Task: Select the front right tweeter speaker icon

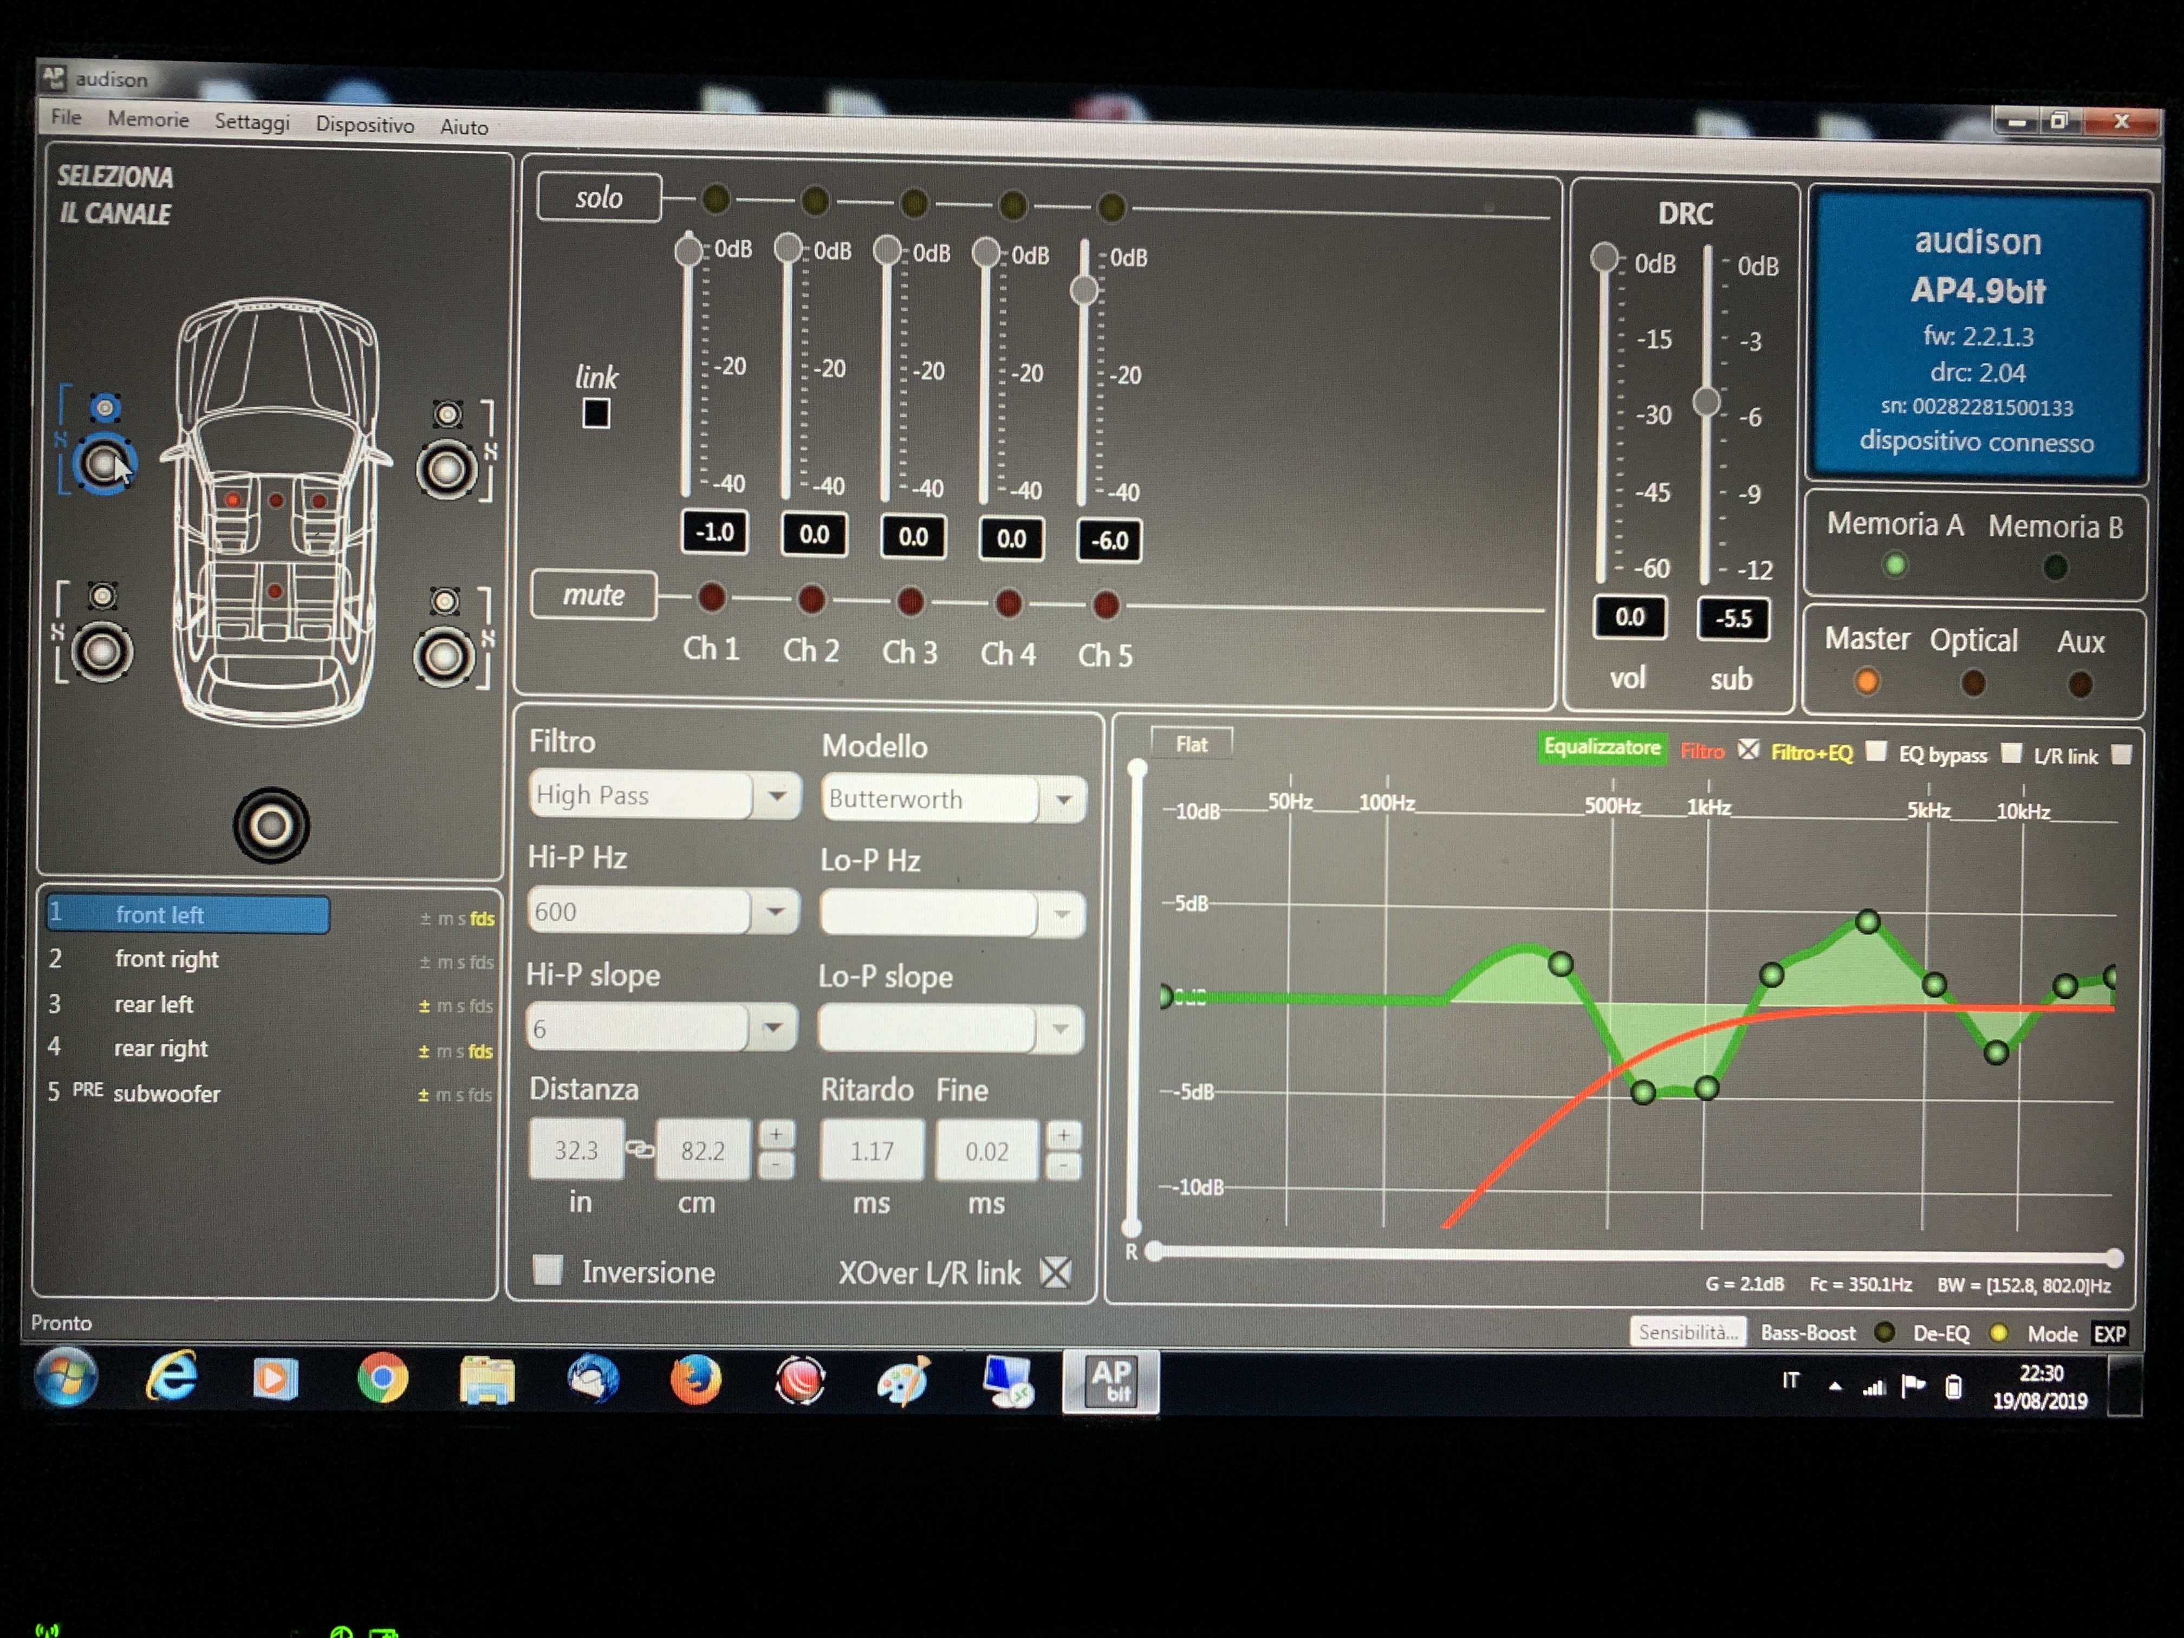Action: point(448,414)
